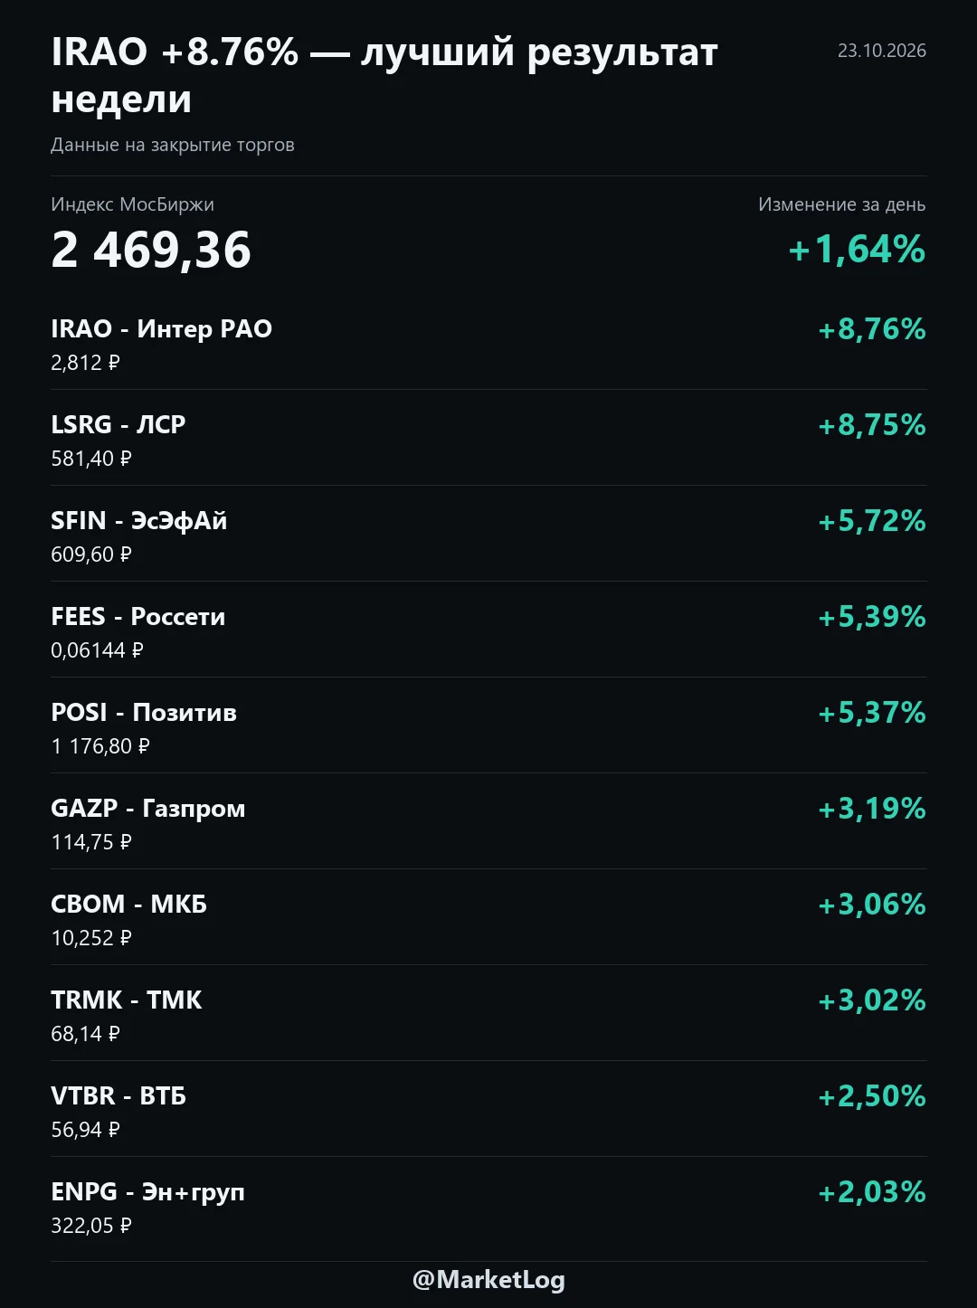
Task: Click the FEES - Россети ticker name
Action: 138,616
